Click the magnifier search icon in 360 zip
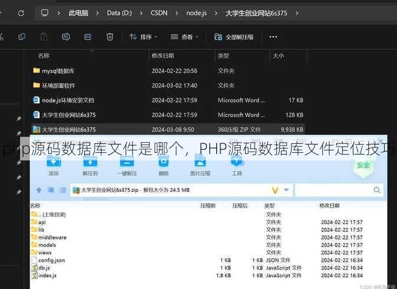Screen dimensions: 397x289 [x=377, y=190]
